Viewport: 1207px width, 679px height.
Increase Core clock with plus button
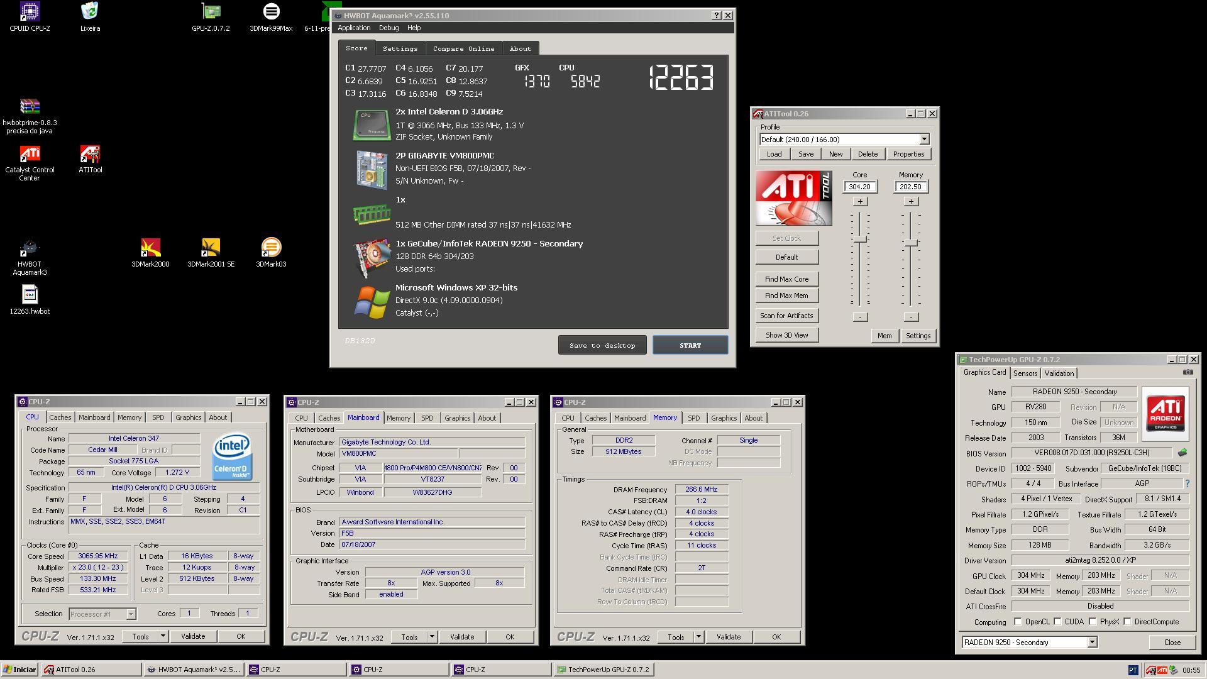click(x=860, y=201)
